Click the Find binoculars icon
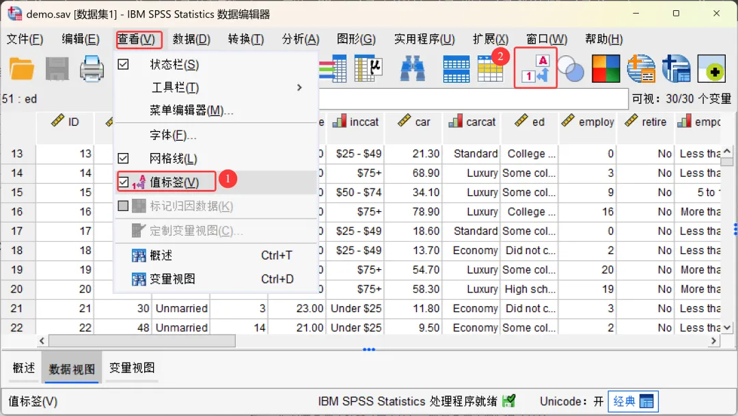Screen dimensions: 738x416 point(412,69)
